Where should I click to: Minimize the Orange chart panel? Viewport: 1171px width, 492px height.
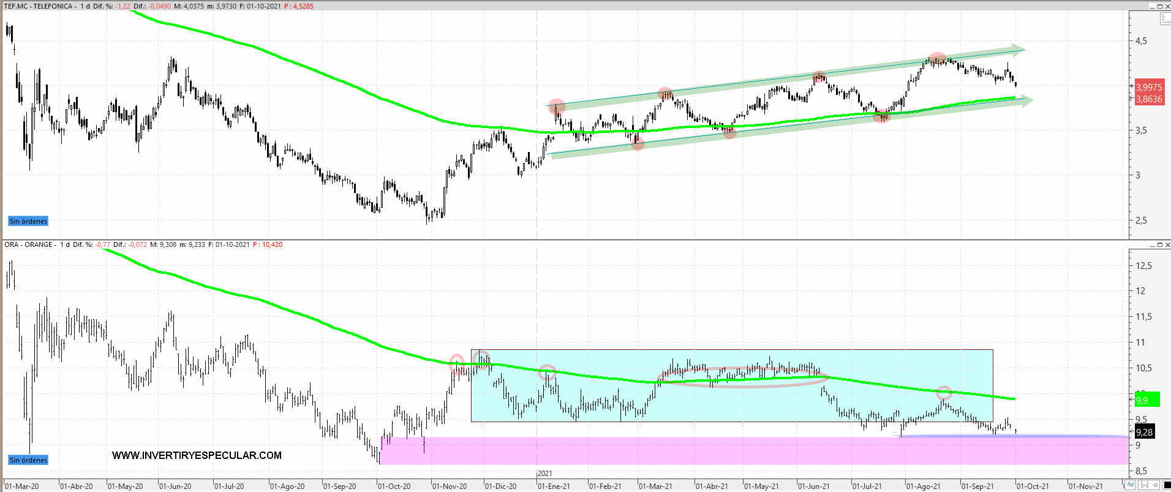[x=1152, y=244]
